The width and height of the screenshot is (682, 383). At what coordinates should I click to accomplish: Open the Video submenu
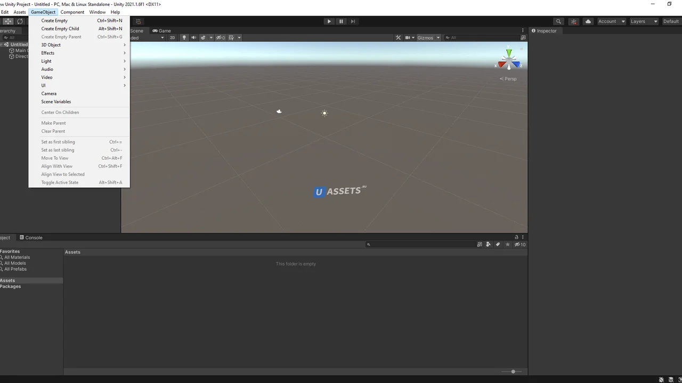tap(79, 77)
